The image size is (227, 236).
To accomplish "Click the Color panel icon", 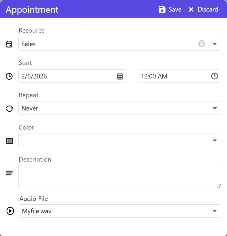I will (10, 141).
